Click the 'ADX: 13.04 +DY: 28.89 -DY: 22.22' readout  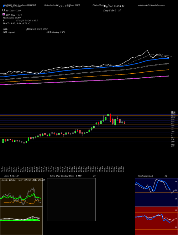[23, 180]
